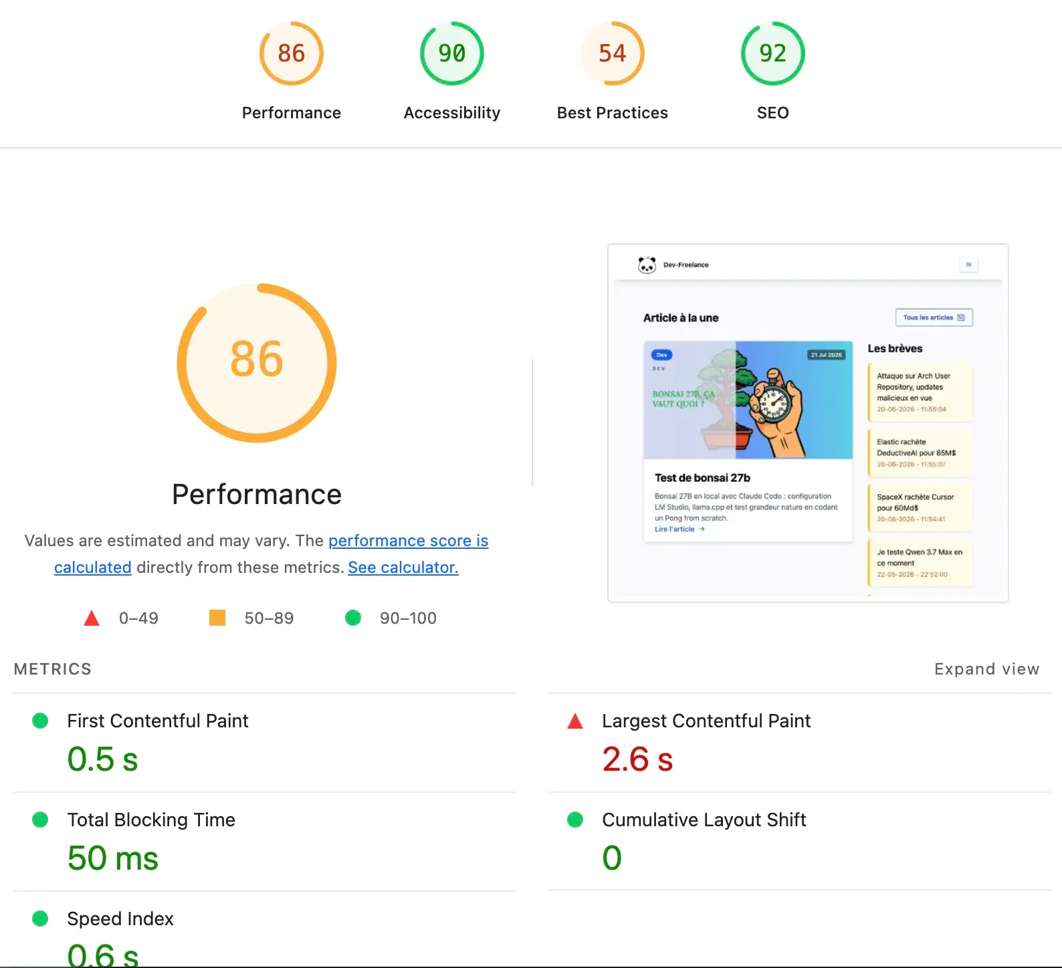Click the red triangle beside Largest Contentful Paint
The height and width of the screenshot is (968, 1062).
pos(575,721)
